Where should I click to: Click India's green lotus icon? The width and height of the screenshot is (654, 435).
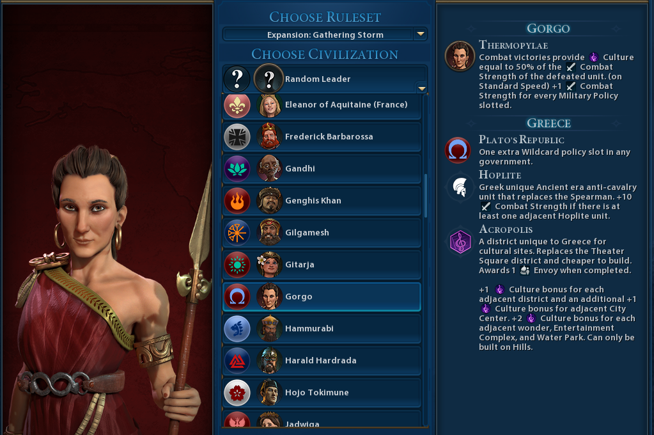pyautogui.click(x=237, y=169)
